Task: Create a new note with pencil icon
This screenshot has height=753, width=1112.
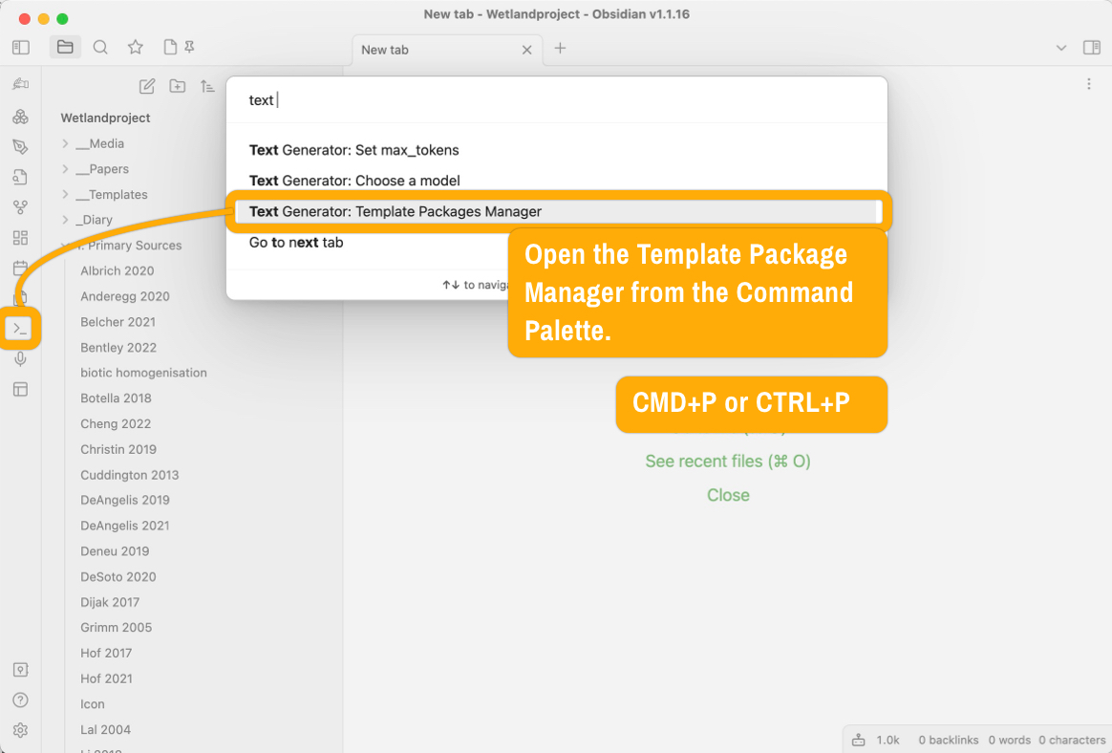Action: pos(147,87)
